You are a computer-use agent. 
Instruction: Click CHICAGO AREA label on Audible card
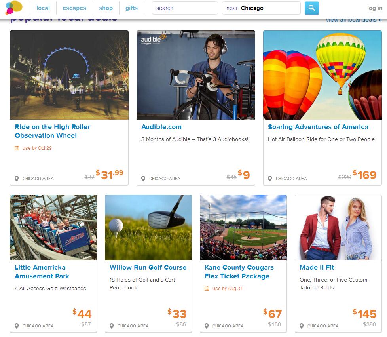click(165, 179)
